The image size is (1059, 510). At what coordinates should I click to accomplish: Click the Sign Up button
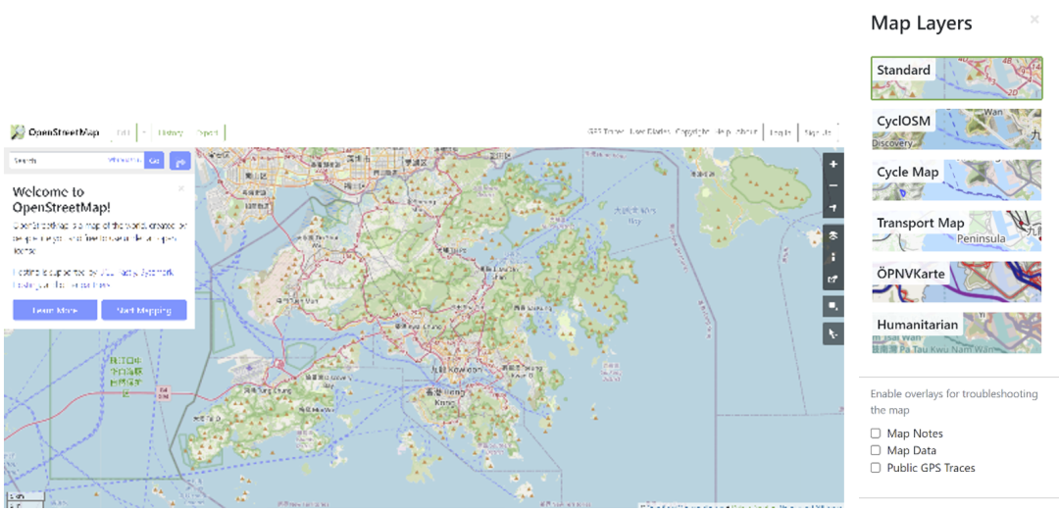click(x=818, y=132)
